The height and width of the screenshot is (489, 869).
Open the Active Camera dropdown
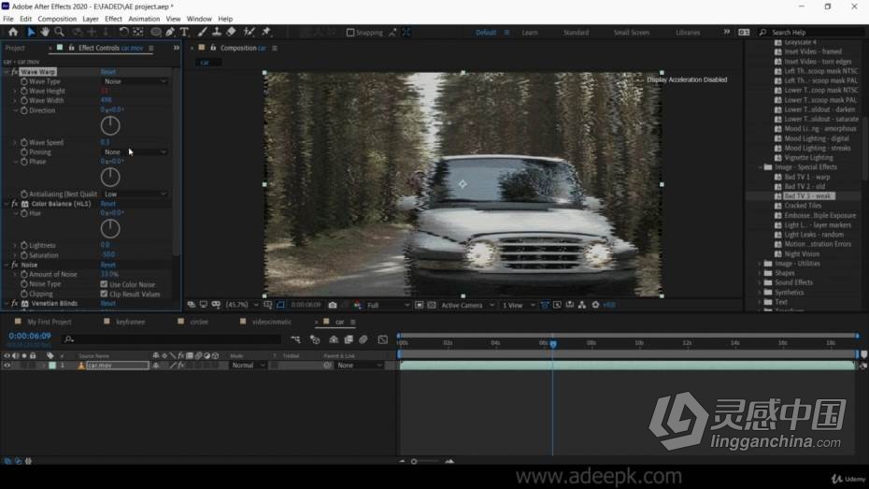(x=467, y=305)
